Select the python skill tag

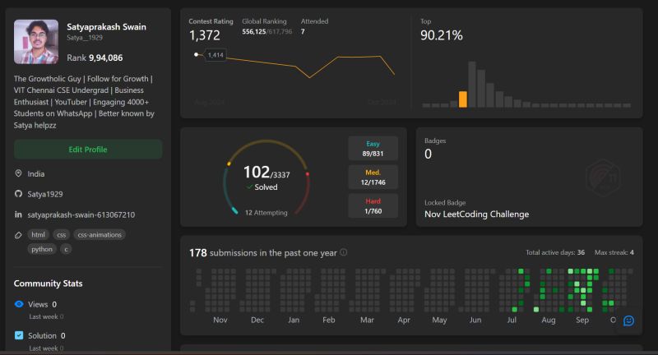42,249
